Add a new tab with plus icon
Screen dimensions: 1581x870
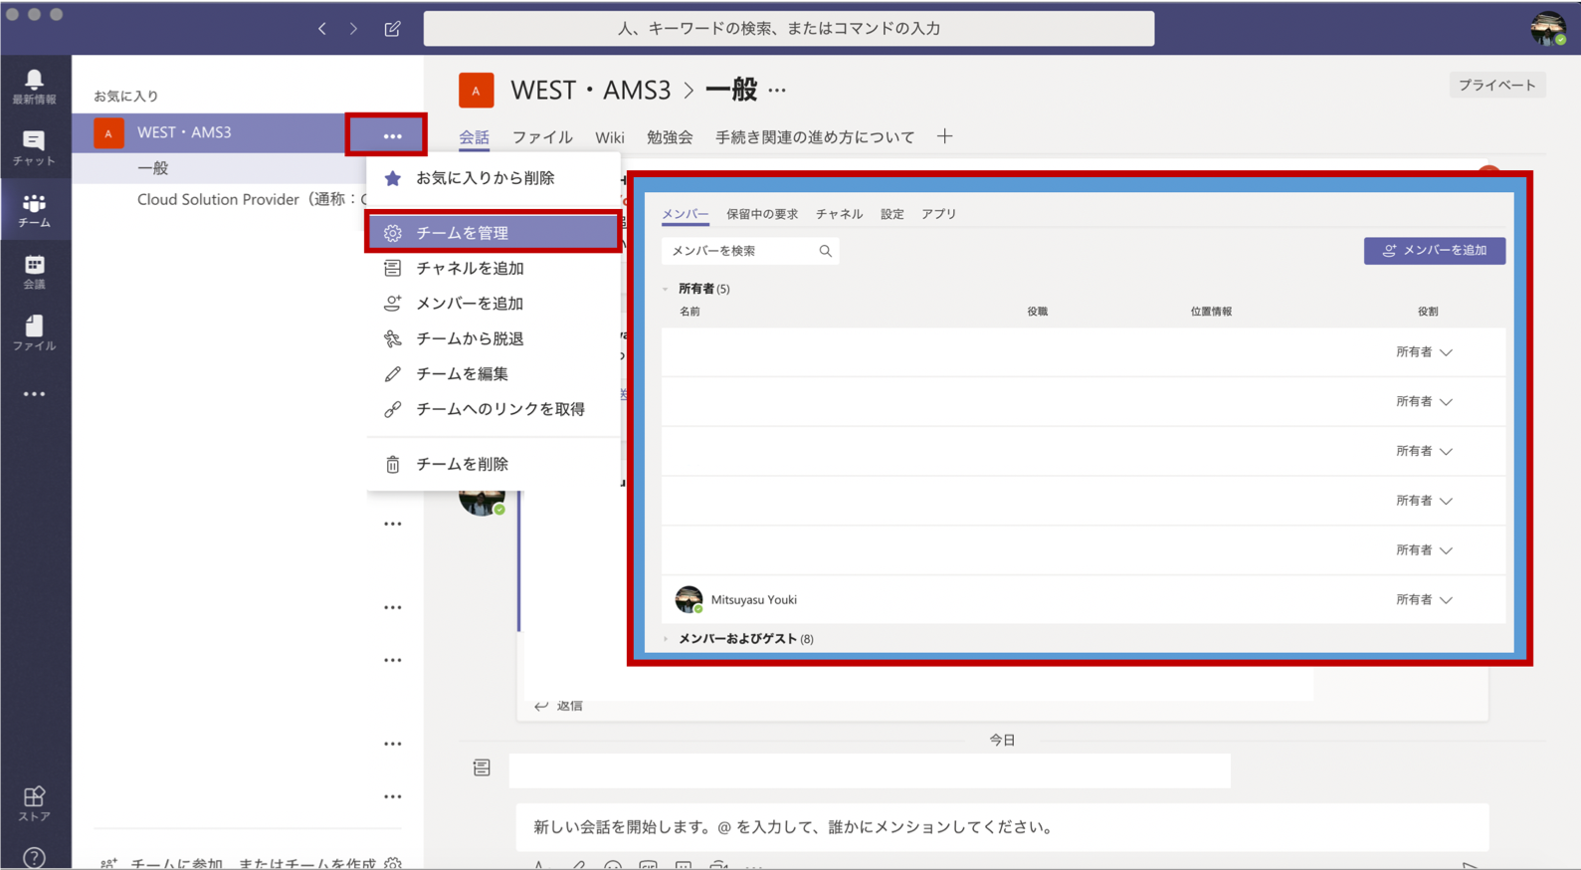(x=944, y=136)
